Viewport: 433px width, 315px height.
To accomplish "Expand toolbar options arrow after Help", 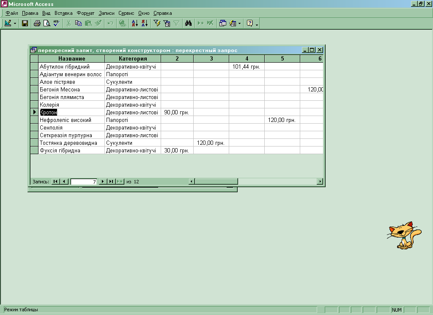I will pos(257,24).
